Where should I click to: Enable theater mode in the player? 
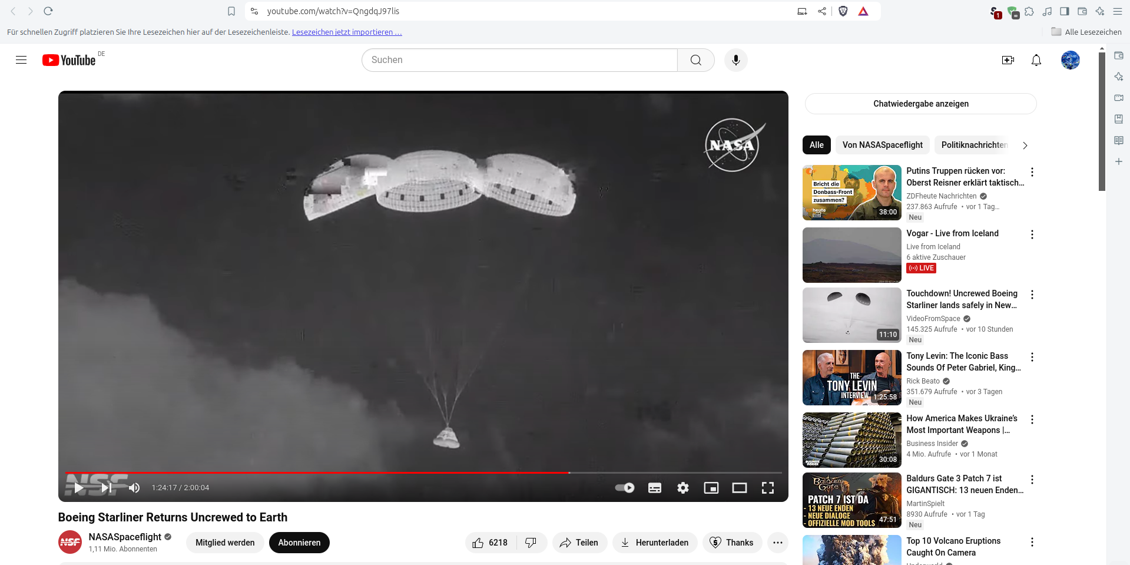coord(740,488)
